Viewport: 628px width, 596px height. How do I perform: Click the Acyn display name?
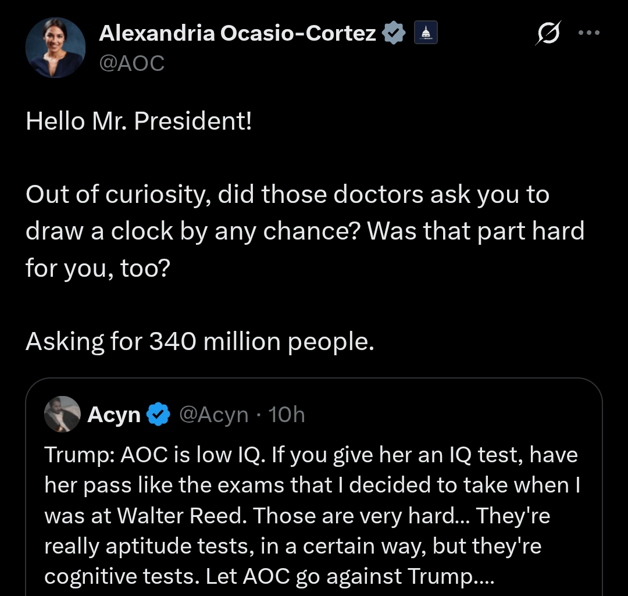coord(114,415)
